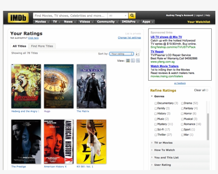Viewport: 218px width, 174px height.
Task: Open the Help link
Action: pyautogui.click(x=208, y=15)
